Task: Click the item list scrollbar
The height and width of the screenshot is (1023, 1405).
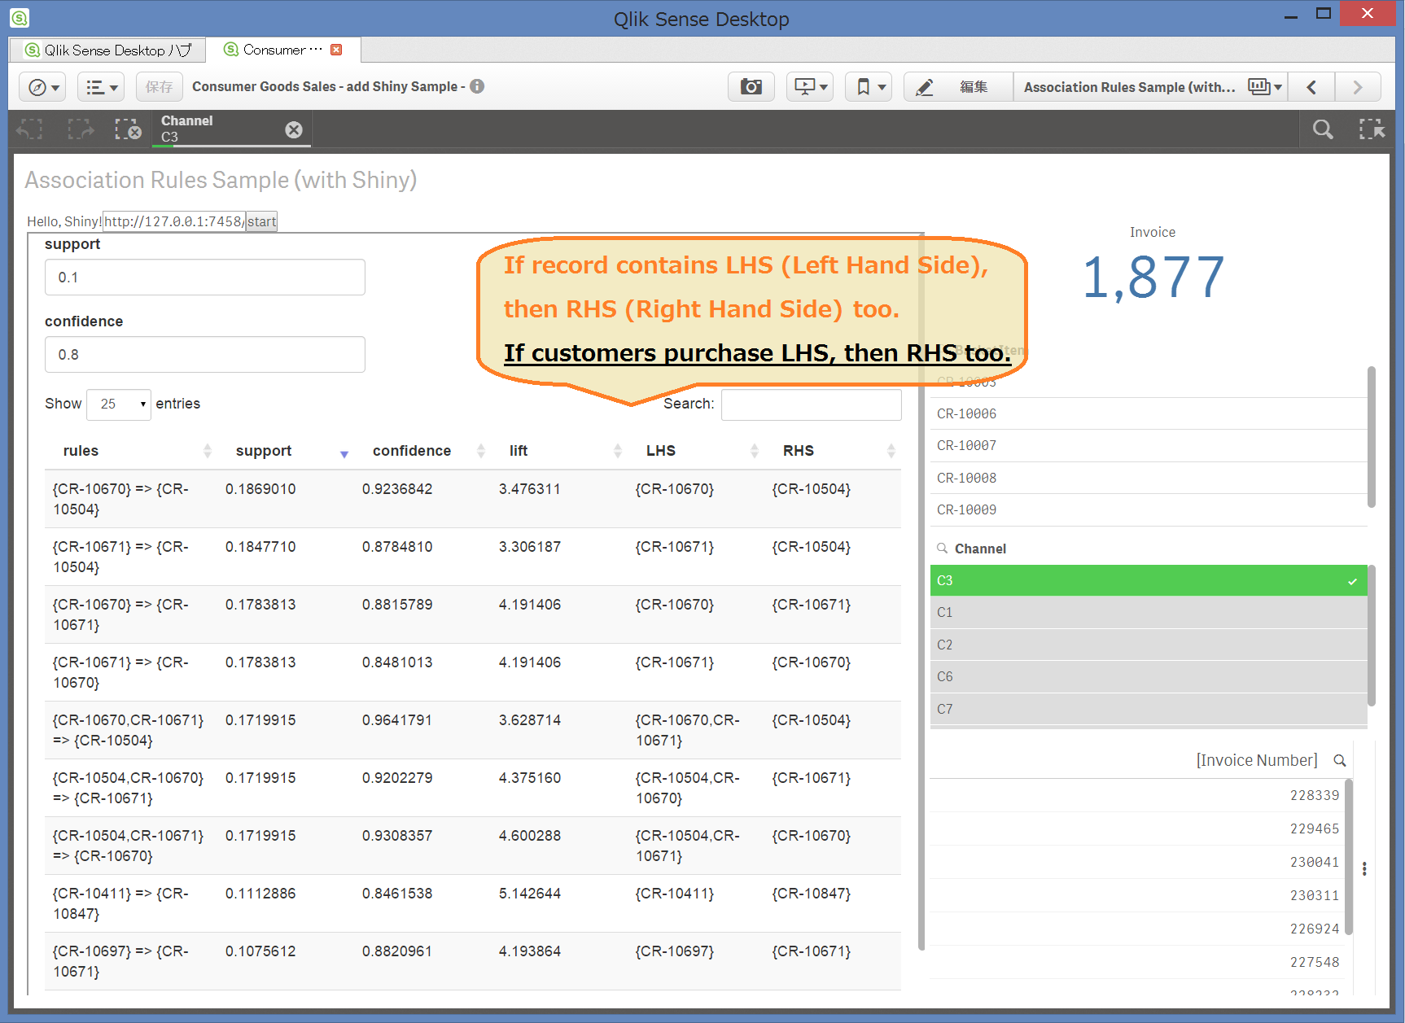Action: coord(1372,436)
